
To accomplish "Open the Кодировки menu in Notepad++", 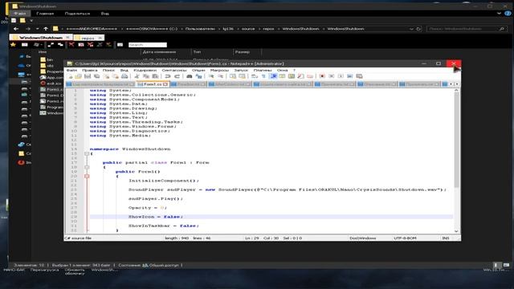I will [145, 70].
